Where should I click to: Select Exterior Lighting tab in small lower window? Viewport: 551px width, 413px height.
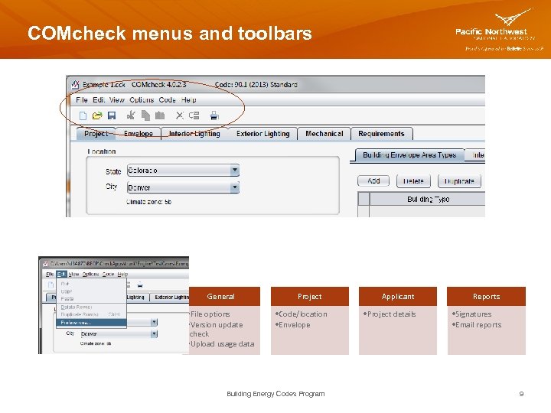170,297
